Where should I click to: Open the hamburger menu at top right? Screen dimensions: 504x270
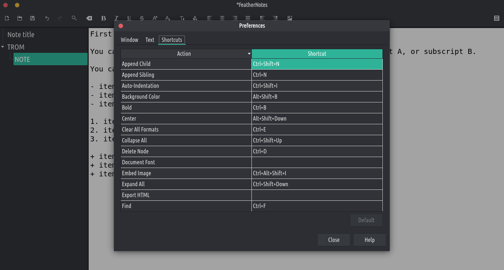tap(497, 18)
